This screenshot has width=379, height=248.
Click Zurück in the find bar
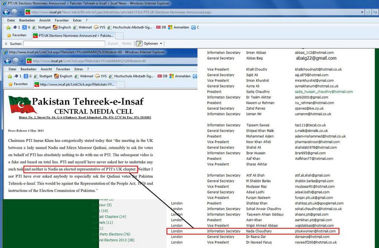coord(113,43)
